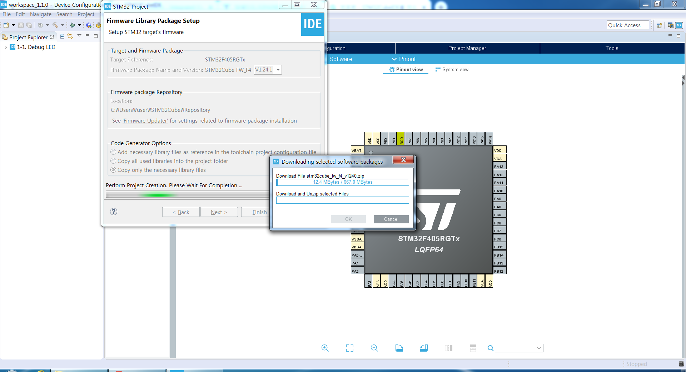Click the hammer Build icon
Screen dimensions: 686x372
click(55, 25)
